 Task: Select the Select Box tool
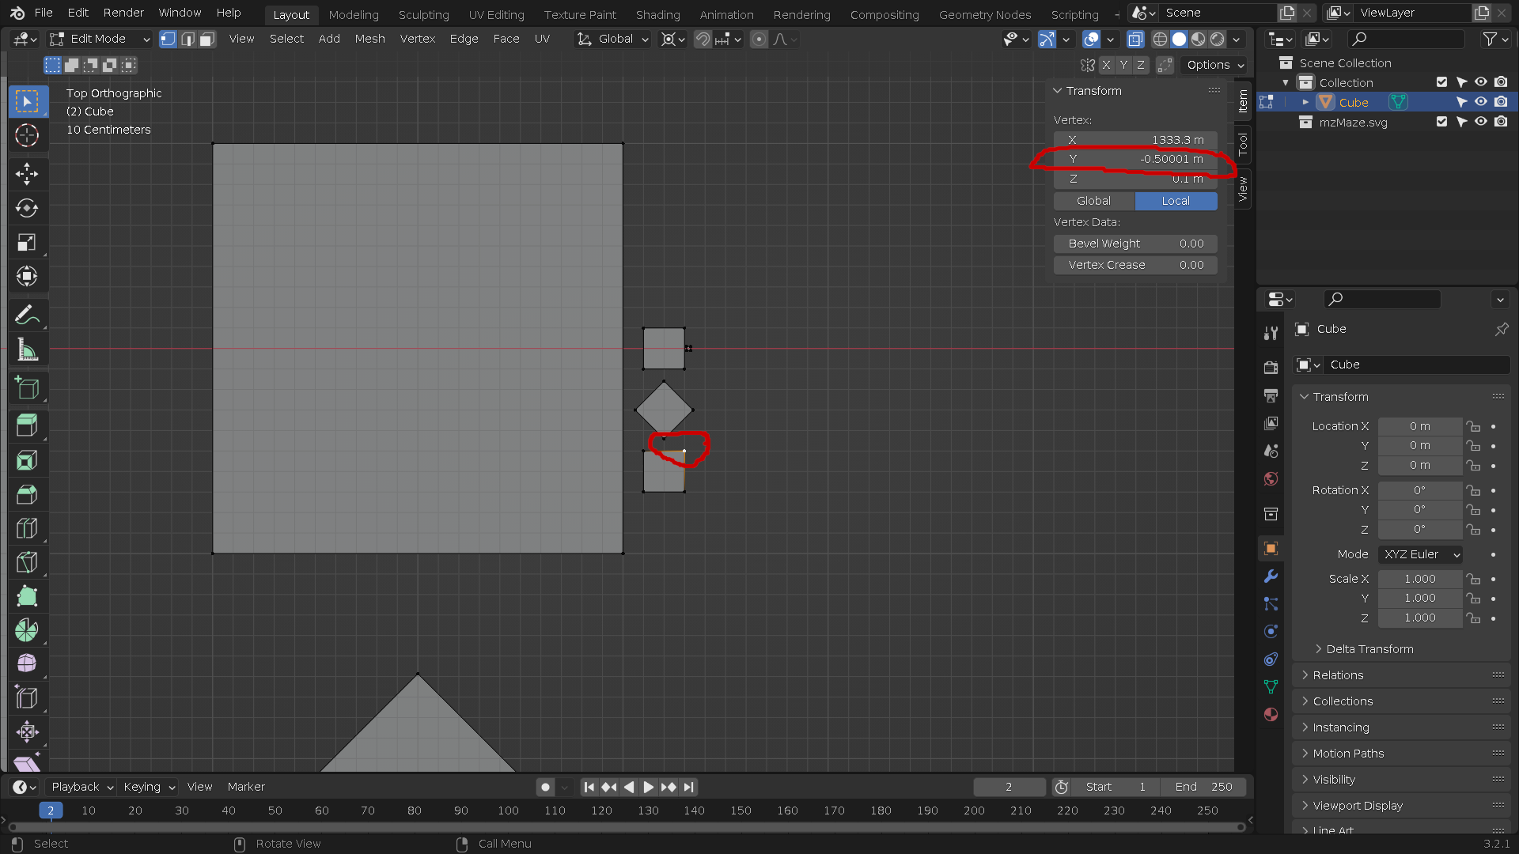pyautogui.click(x=27, y=101)
